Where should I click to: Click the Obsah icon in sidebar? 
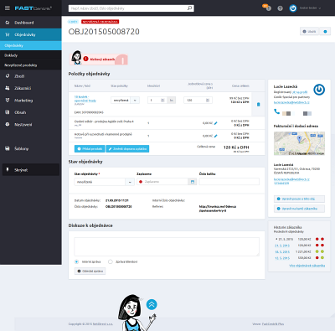[x=8, y=112]
